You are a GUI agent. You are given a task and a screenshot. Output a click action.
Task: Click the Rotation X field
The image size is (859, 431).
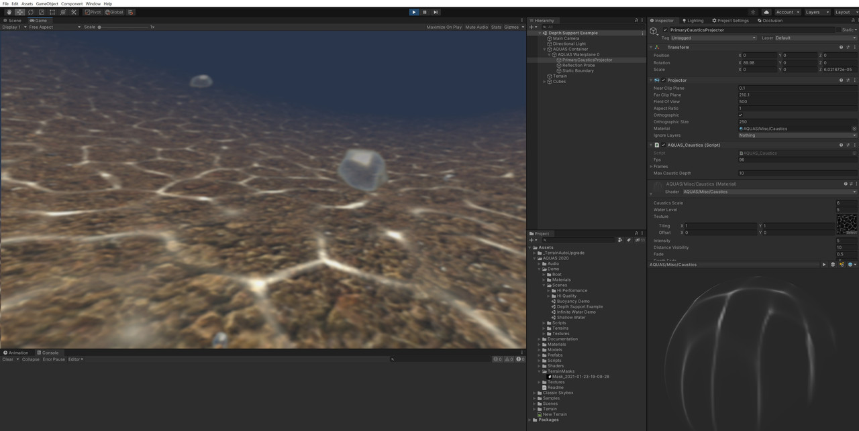coord(758,63)
